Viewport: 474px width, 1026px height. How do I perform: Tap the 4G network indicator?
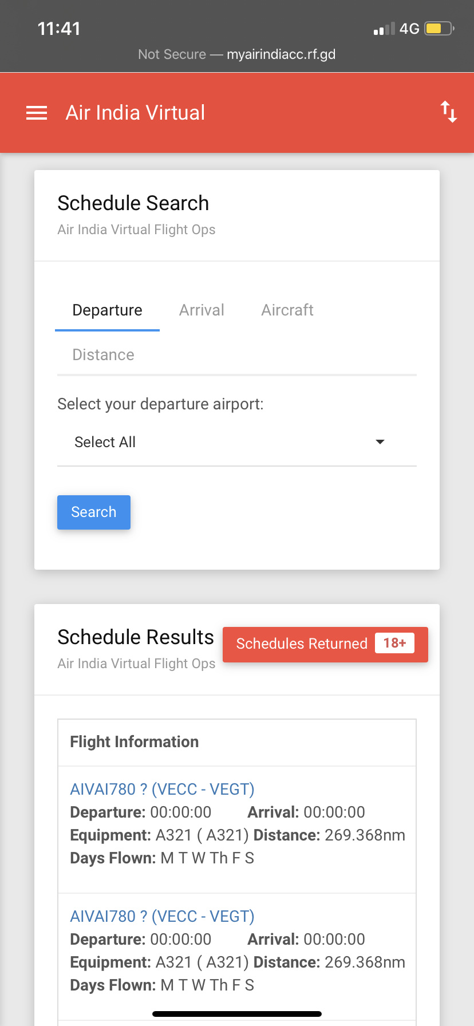pyautogui.click(x=409, y=29)
